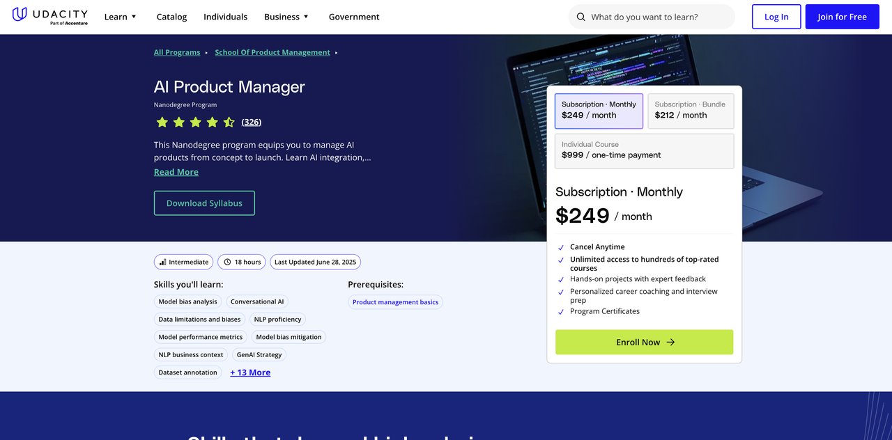
Task: Click the Nanodegree Program label
Action: pyautogui.click(x=185, y=105)
